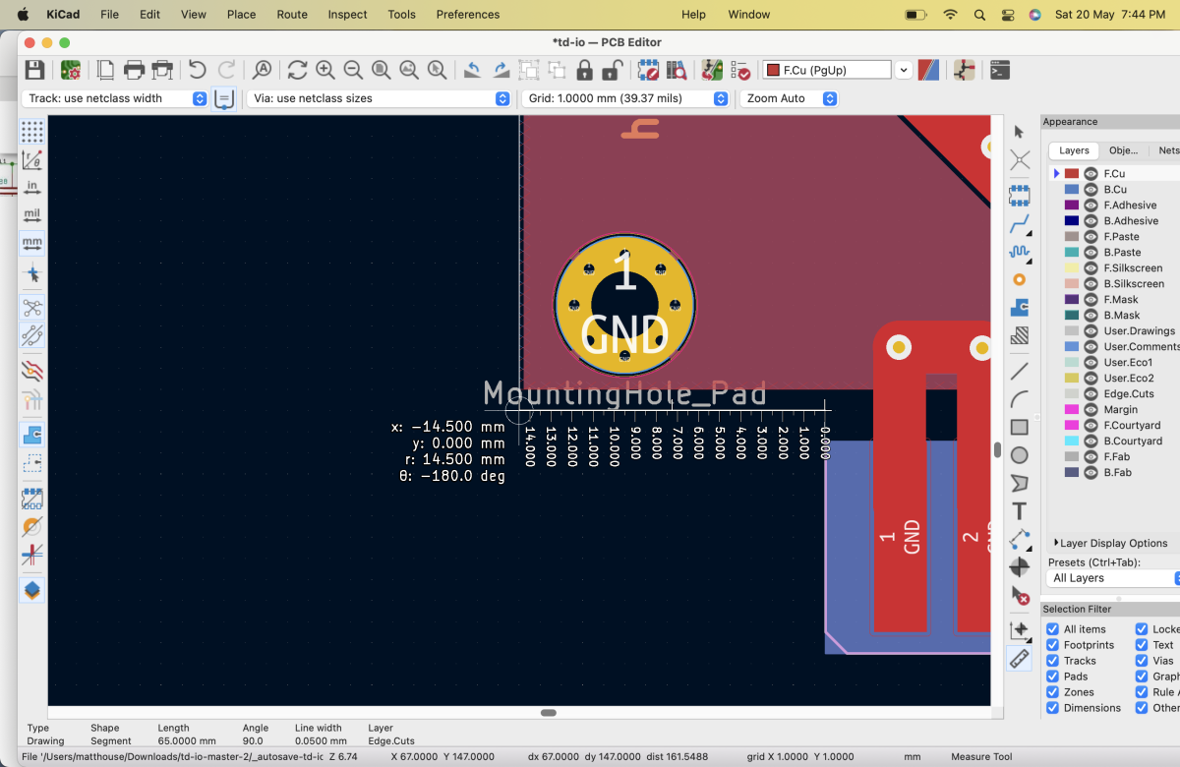Click the Zoom In magnifier
Image resolution: width=1180 pixels, height=767 pixels.
point(325,70)
